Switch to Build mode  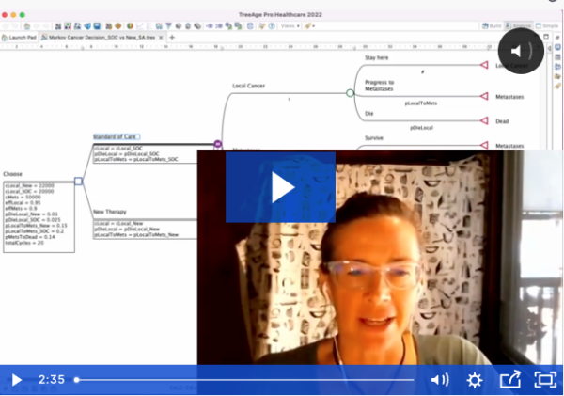494,25
